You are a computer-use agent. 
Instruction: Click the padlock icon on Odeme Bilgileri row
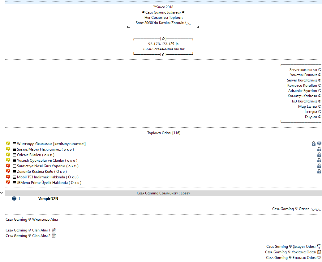[319, 155]
